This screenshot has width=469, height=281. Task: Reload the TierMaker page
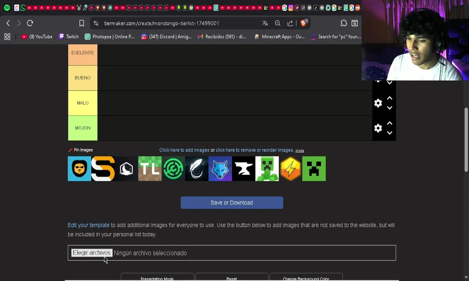30,23
